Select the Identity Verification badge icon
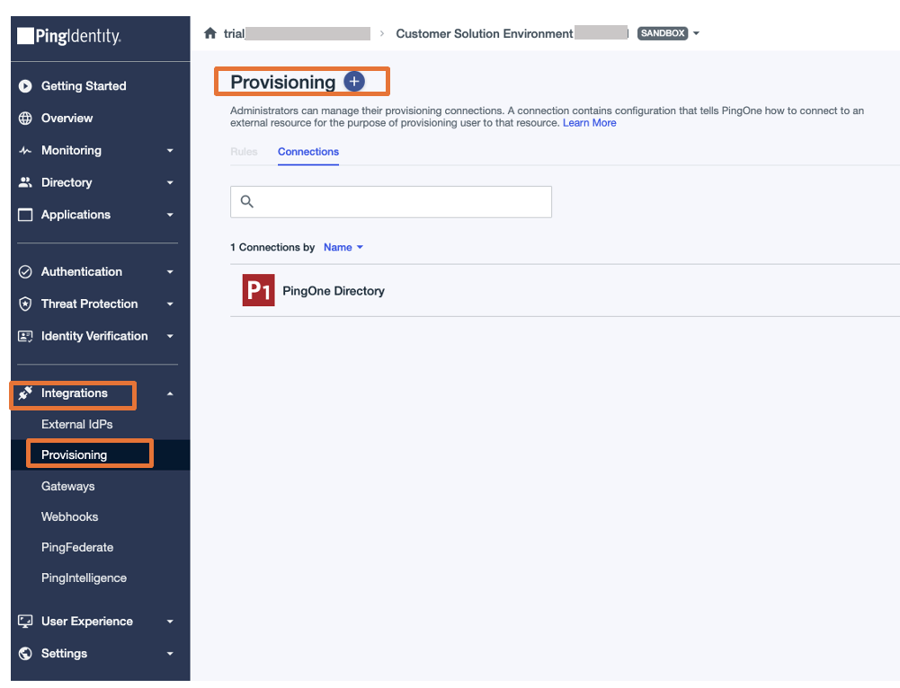 point(25,336)
